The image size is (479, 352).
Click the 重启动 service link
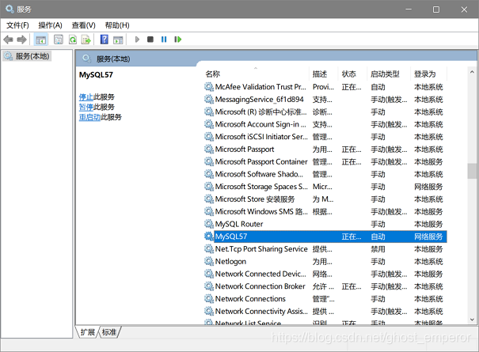pyautogui.click(x=89, y=117)
